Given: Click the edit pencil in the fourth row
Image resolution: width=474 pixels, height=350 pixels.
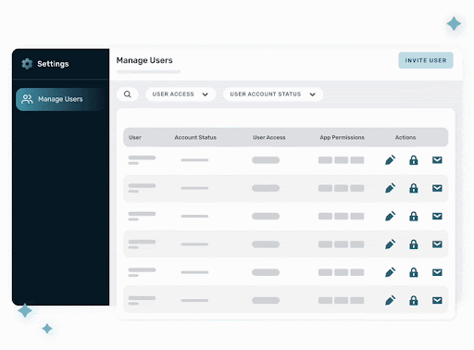Looking at the screenshot, I should click(390, 244).
